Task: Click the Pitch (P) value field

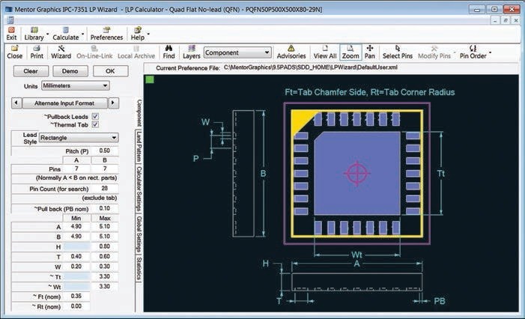Action: (x=104, y=151)
